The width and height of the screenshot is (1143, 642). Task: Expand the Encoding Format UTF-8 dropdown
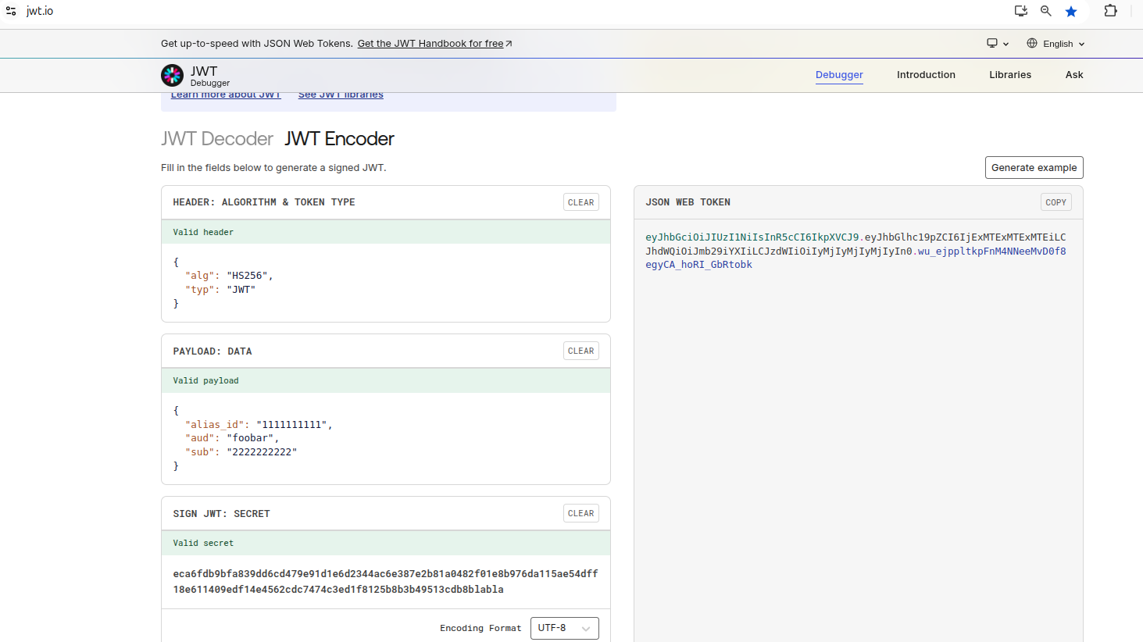coord(564,628)
